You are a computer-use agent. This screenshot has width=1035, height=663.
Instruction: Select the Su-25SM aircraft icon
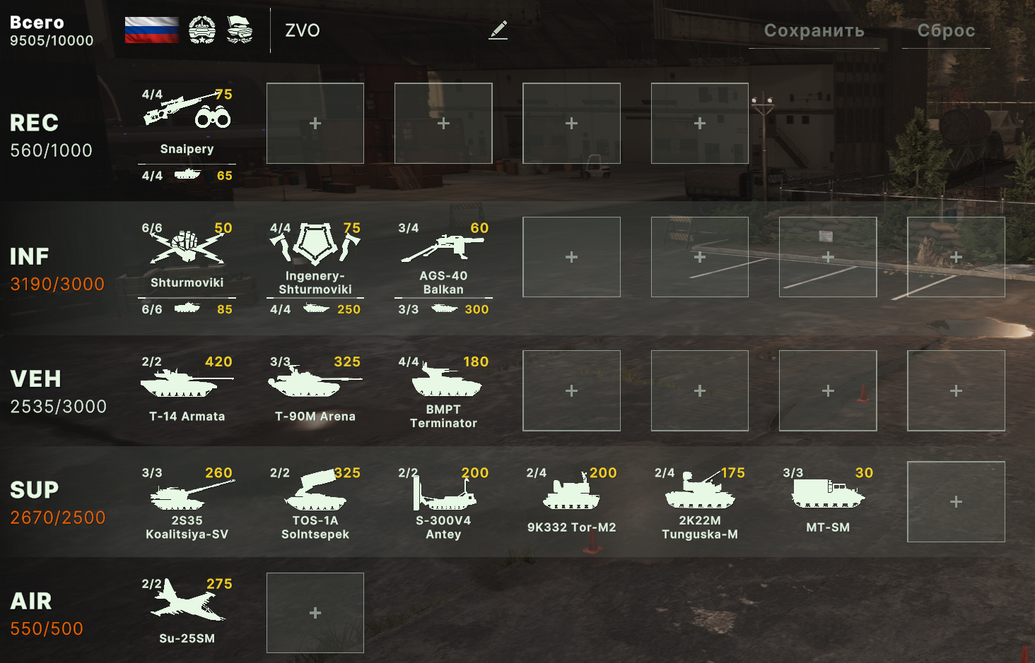tap(187, 602)
